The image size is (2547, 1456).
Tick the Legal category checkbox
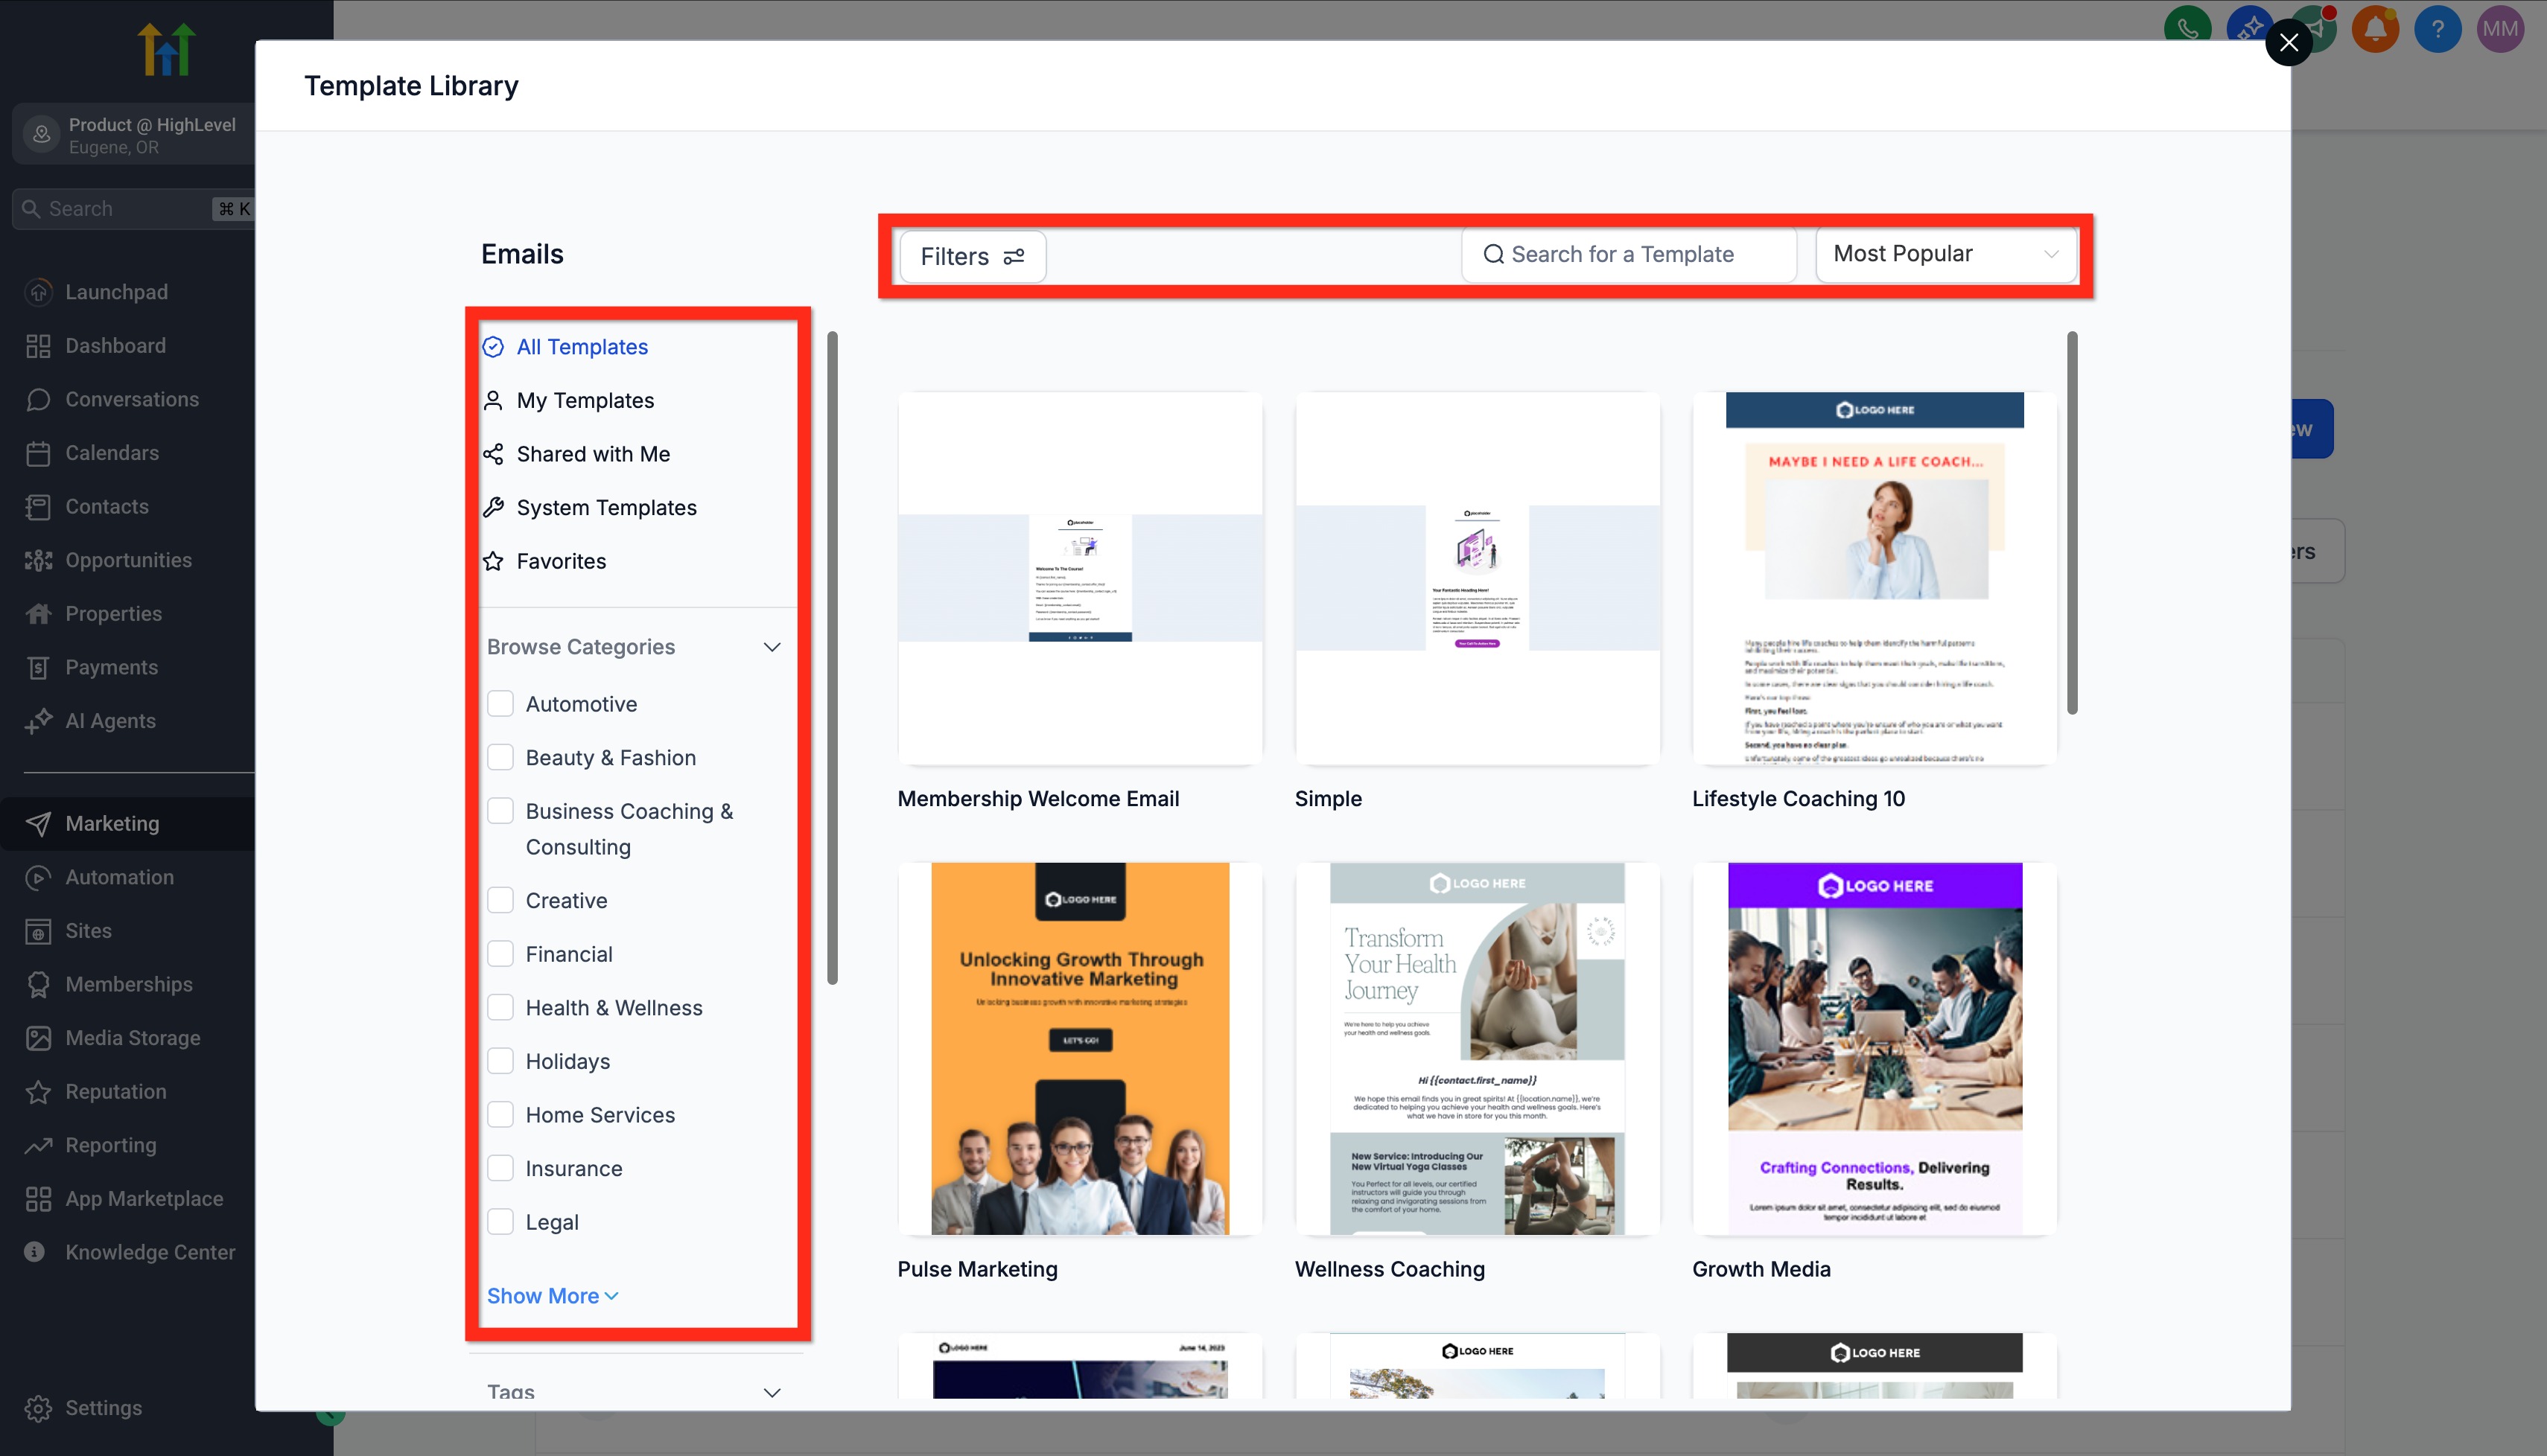(x=500, y=1222)
